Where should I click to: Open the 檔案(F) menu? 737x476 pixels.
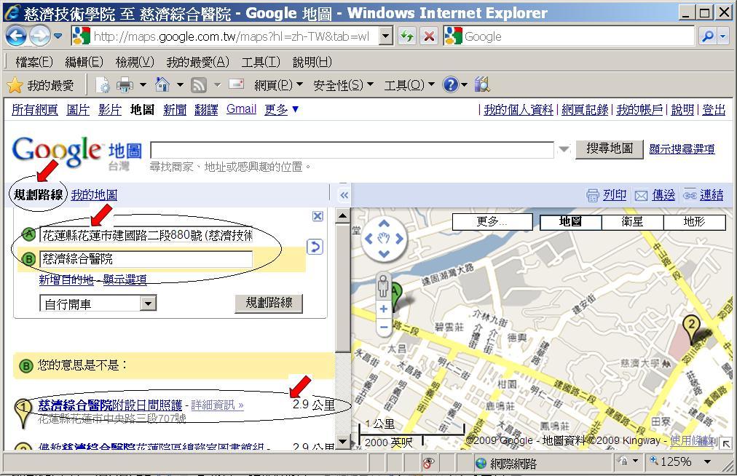(33, 62)
